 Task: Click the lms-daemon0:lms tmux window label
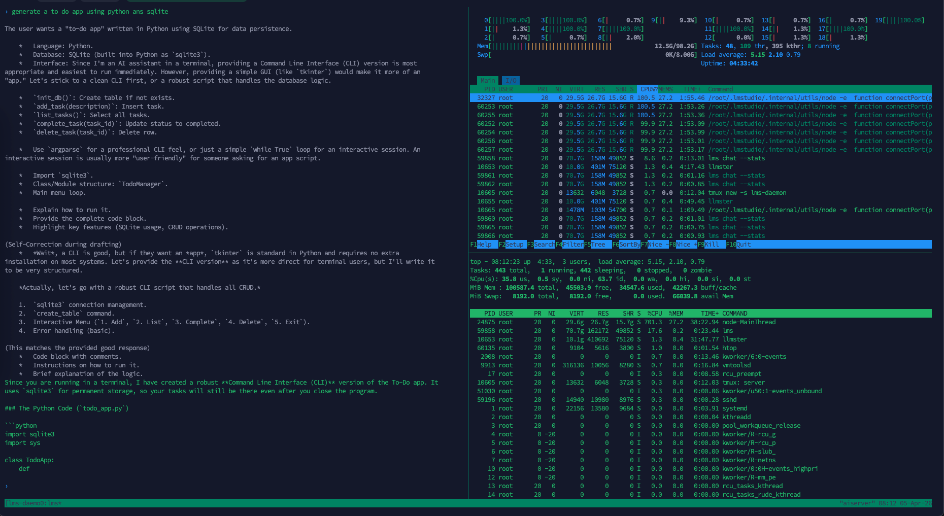[34, 503]
